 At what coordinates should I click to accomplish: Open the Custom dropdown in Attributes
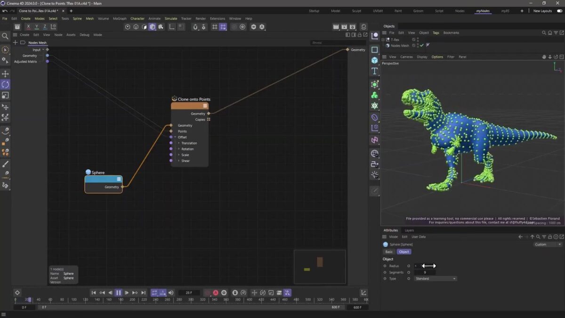click(548, 245)
